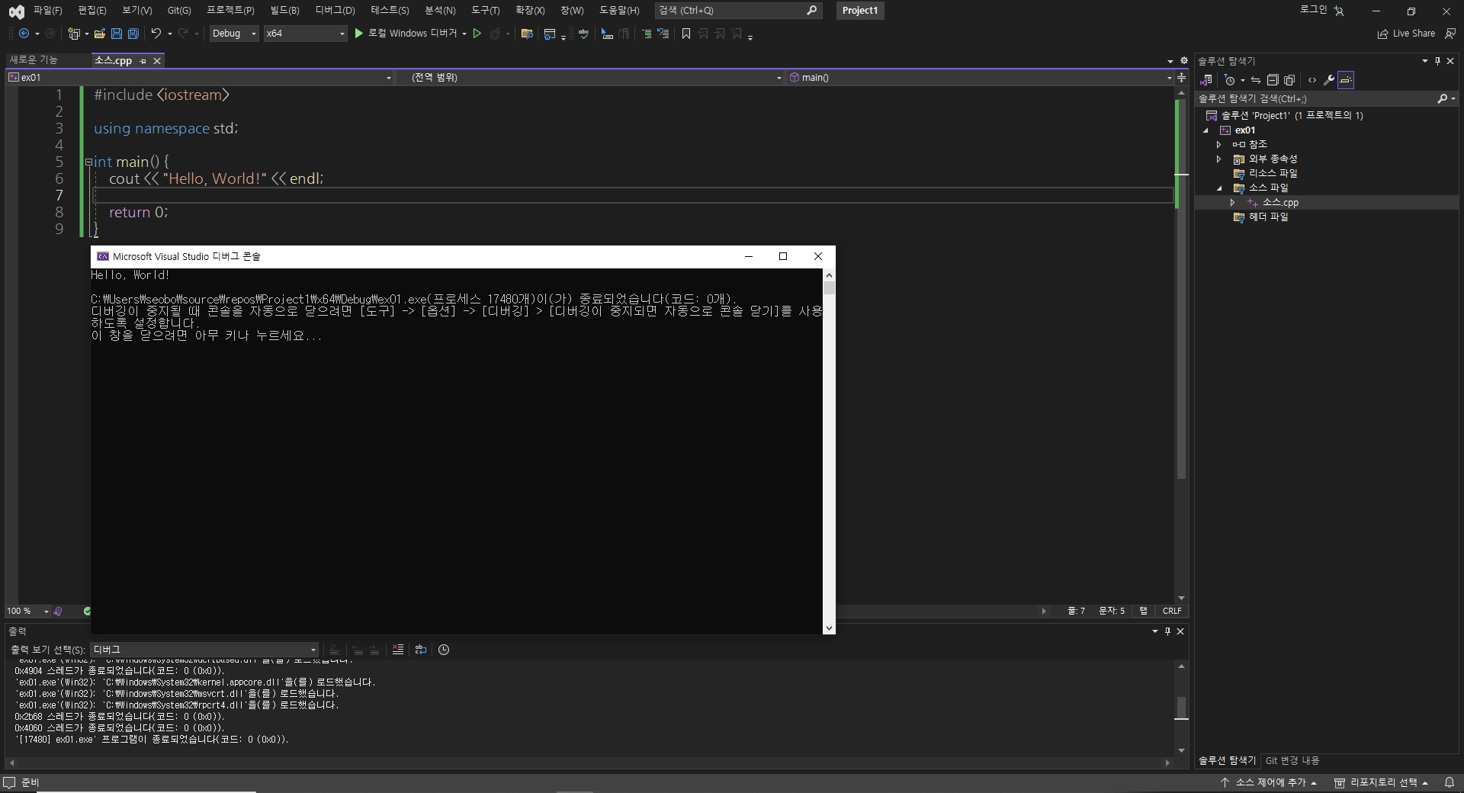Viewport: 1464px width, 793px height.
Task: Click pending changes filter clock icon
Action: click(x=1229, y=80)
